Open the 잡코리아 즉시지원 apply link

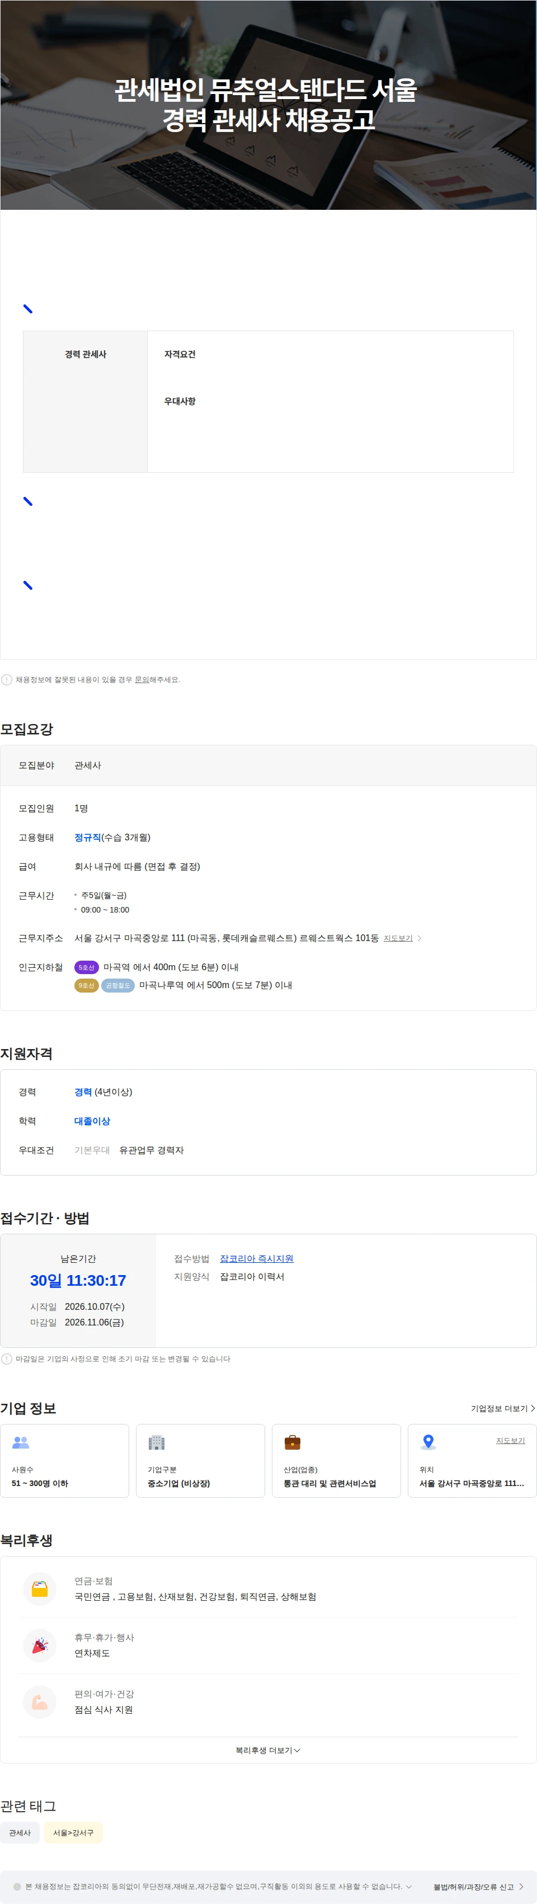(256, 1259)
